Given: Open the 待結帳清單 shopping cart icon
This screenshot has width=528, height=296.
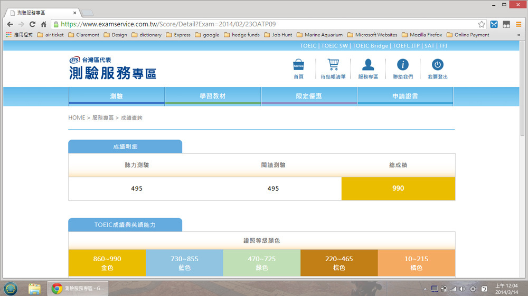Looking at the screenshot, I should coord(333,65).
